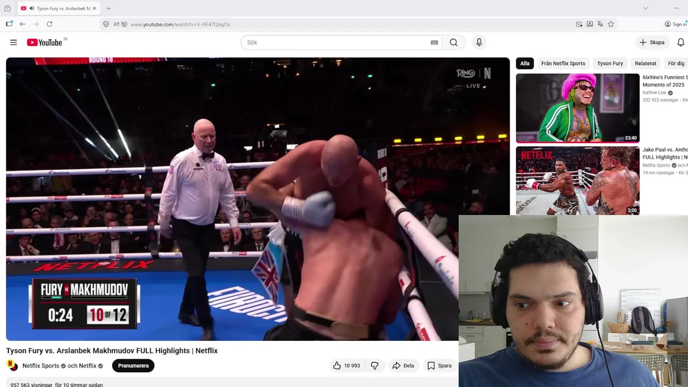This screenshot has height=387, width=688.
Task: Close the Tyson Fury browser tab
Action: [x=95, y=9]
